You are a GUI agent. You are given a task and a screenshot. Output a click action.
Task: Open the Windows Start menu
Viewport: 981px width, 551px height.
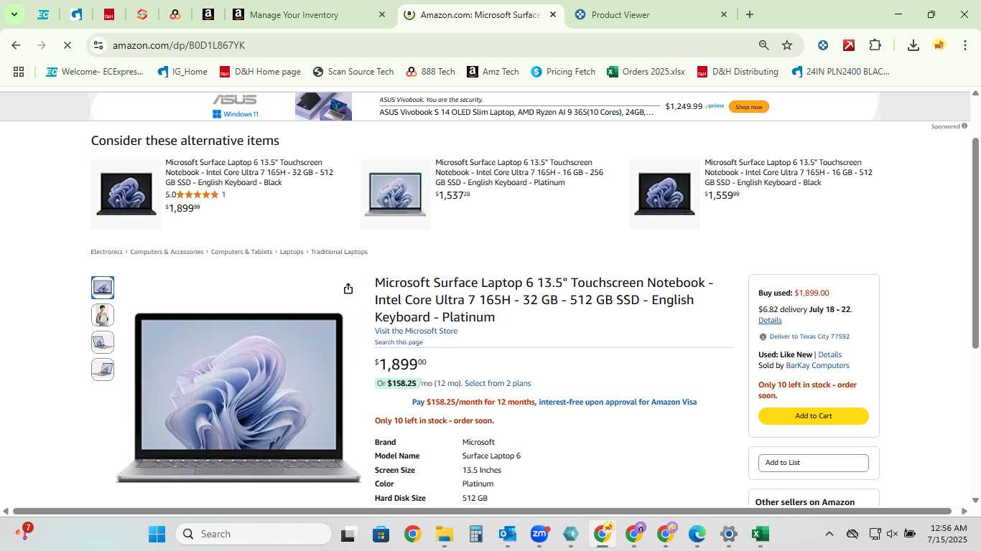click(x=157, y=534)
